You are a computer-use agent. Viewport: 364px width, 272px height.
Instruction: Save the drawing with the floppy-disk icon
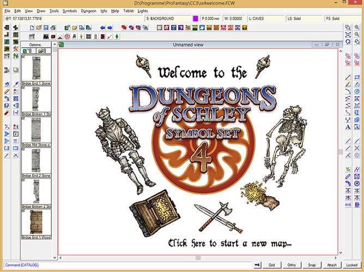pos(46,28)
